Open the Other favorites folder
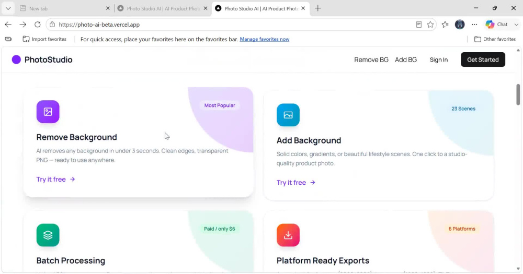The height and width of the screenshot is (274, 523). [x=495, y=39]
